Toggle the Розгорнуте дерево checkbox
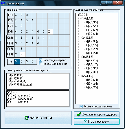 pos(40,60)
